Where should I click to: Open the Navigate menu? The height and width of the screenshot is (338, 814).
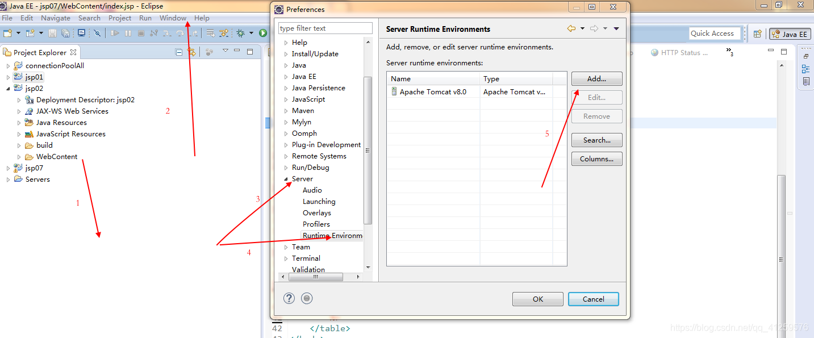tap(56, 18)
